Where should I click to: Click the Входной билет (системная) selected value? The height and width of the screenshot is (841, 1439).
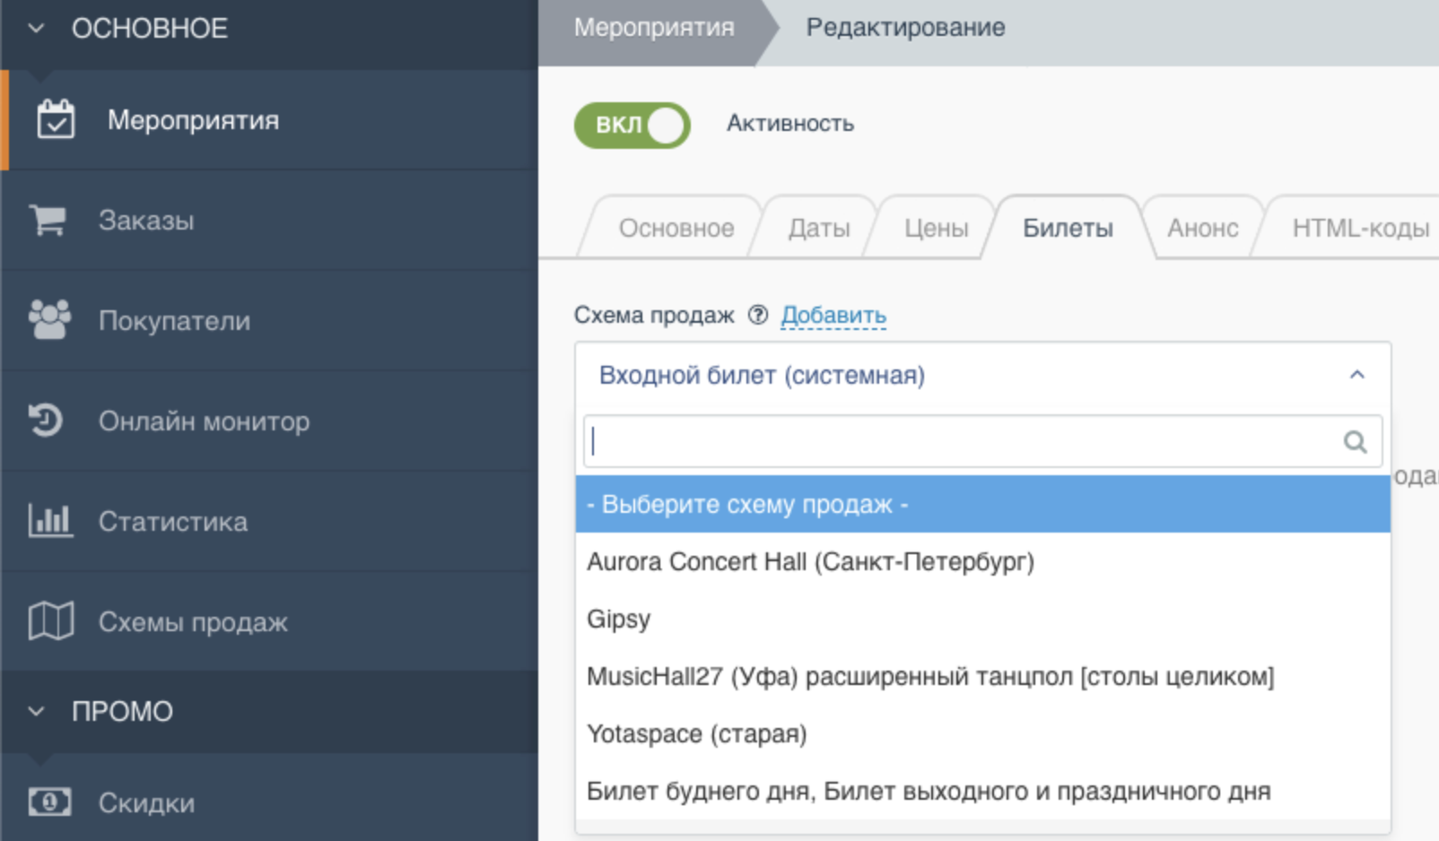[762, 375]
